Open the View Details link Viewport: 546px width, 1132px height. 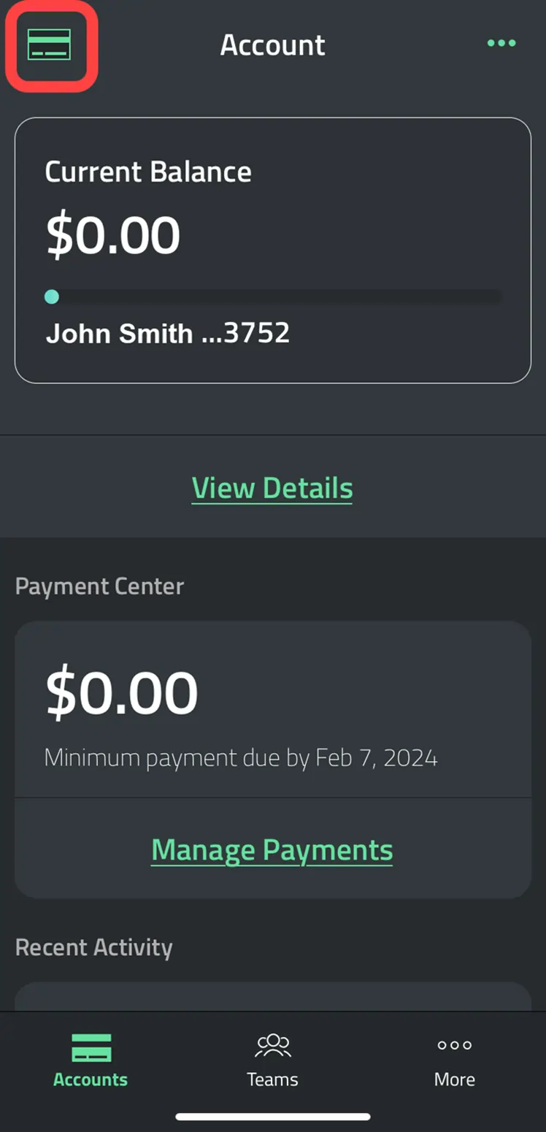(272, 488)
